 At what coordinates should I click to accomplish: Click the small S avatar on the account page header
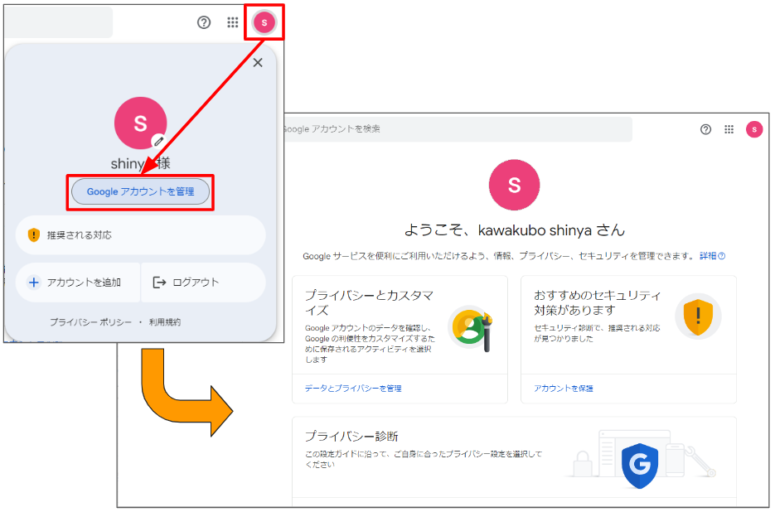click(x=754, y=129)
